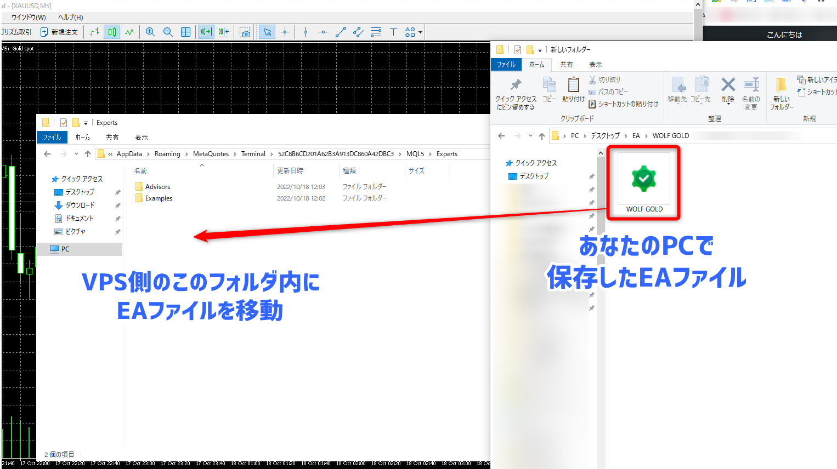
Task: Draw a horizontal line
Action: click(323, 32)
